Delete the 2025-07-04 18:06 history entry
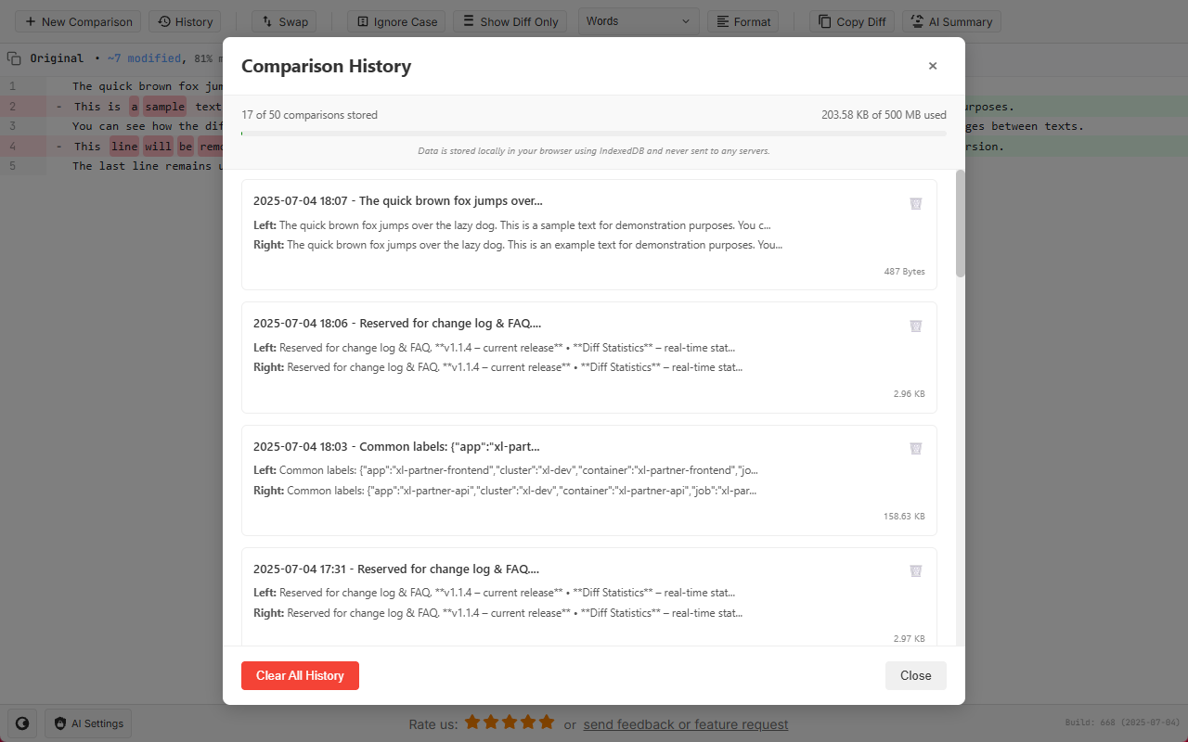The width and height of the screenshot is (1188, 742). (x=915, y=326)
